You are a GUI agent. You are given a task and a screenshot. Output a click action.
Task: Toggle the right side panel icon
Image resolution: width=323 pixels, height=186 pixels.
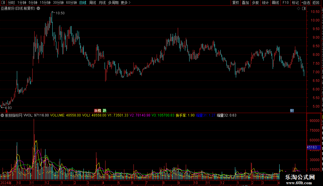coord(304,9)
